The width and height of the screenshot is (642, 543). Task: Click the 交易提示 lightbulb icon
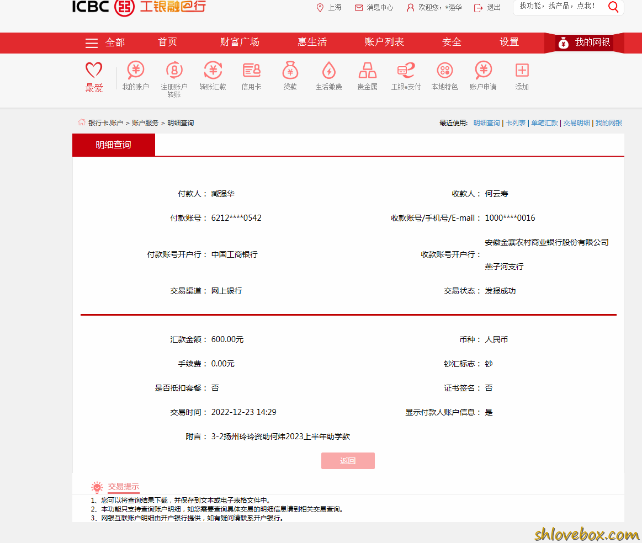coord(97,487)
